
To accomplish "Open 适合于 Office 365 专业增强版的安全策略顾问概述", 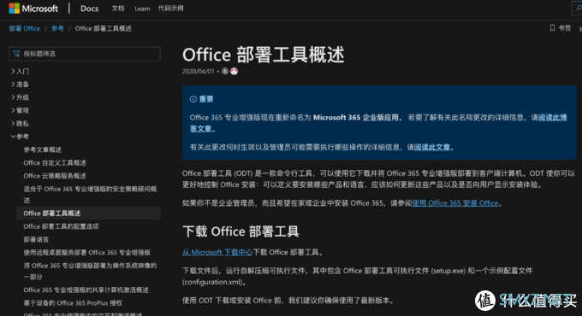I will [x=90, y=195].
